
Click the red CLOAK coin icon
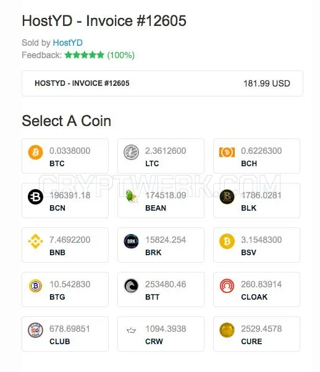pos(227,285)
